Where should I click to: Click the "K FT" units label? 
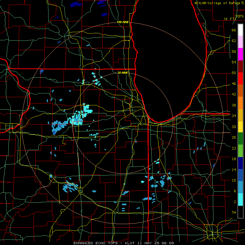[x=230, y=19]
